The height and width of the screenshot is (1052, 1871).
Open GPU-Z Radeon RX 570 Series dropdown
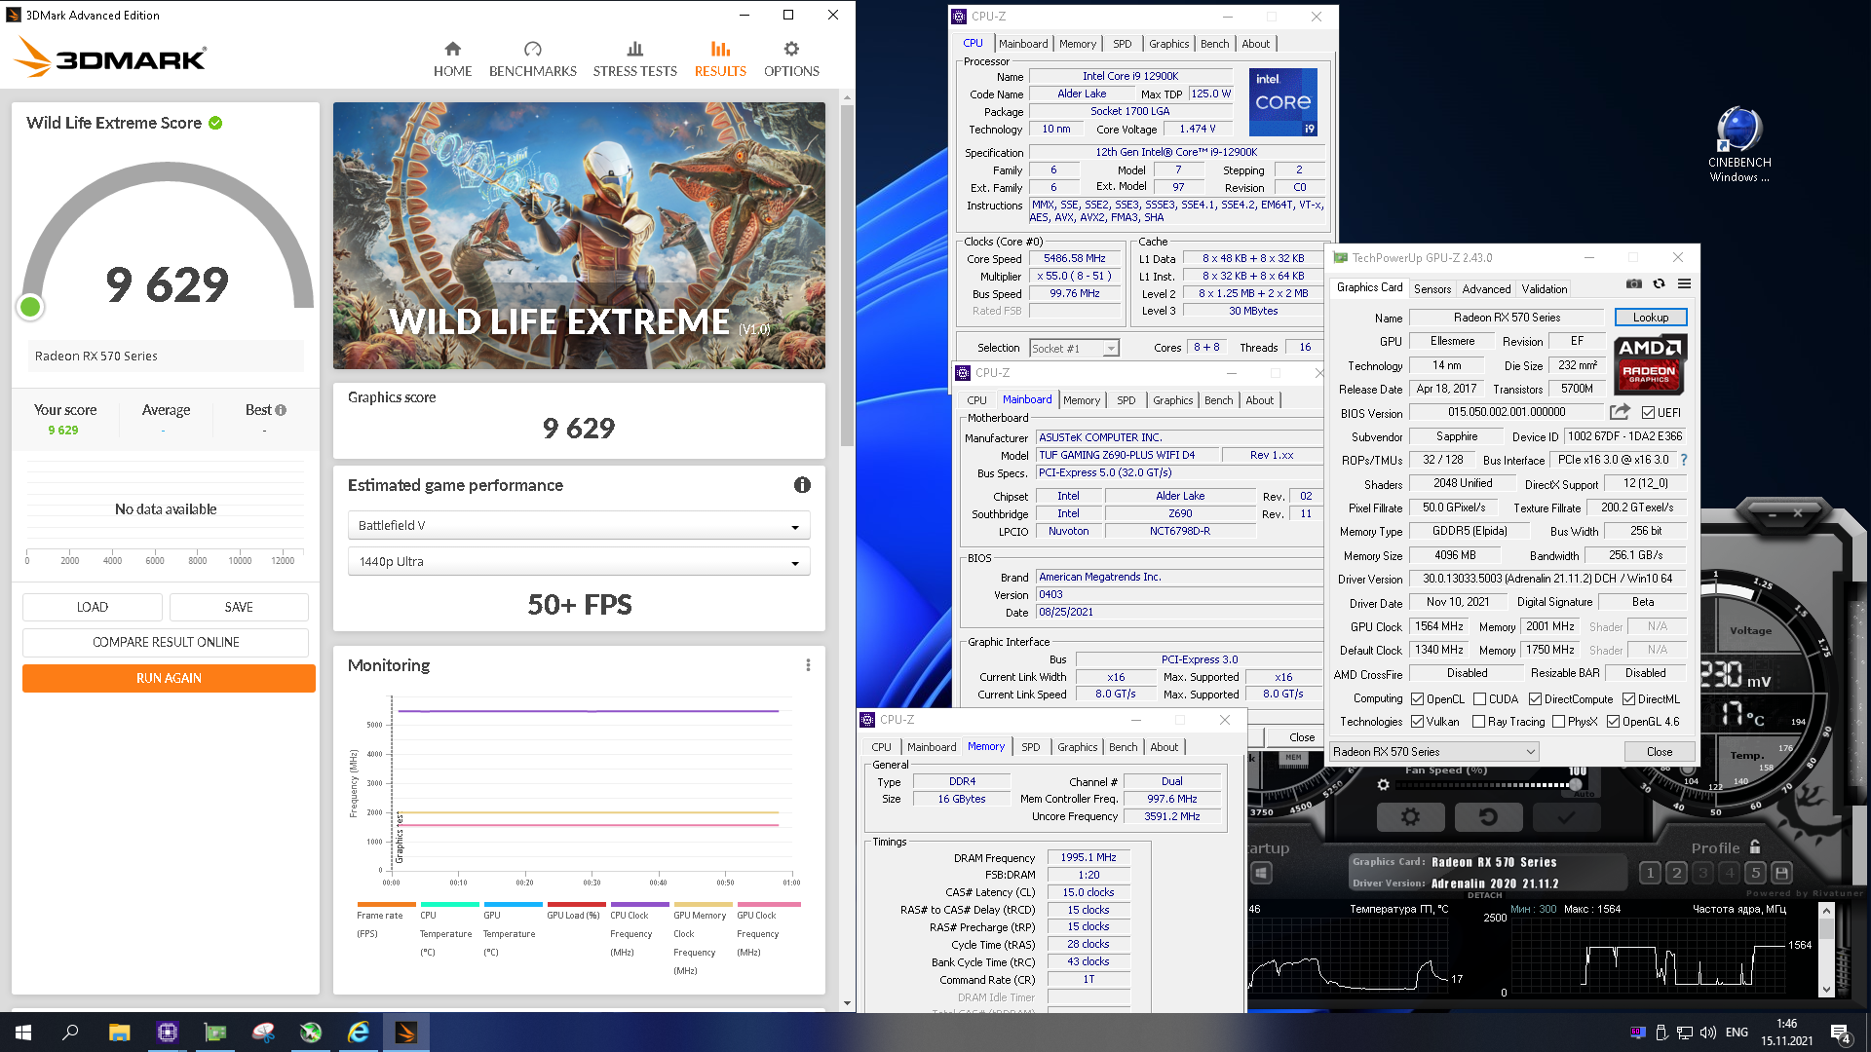coord(1434,752)
